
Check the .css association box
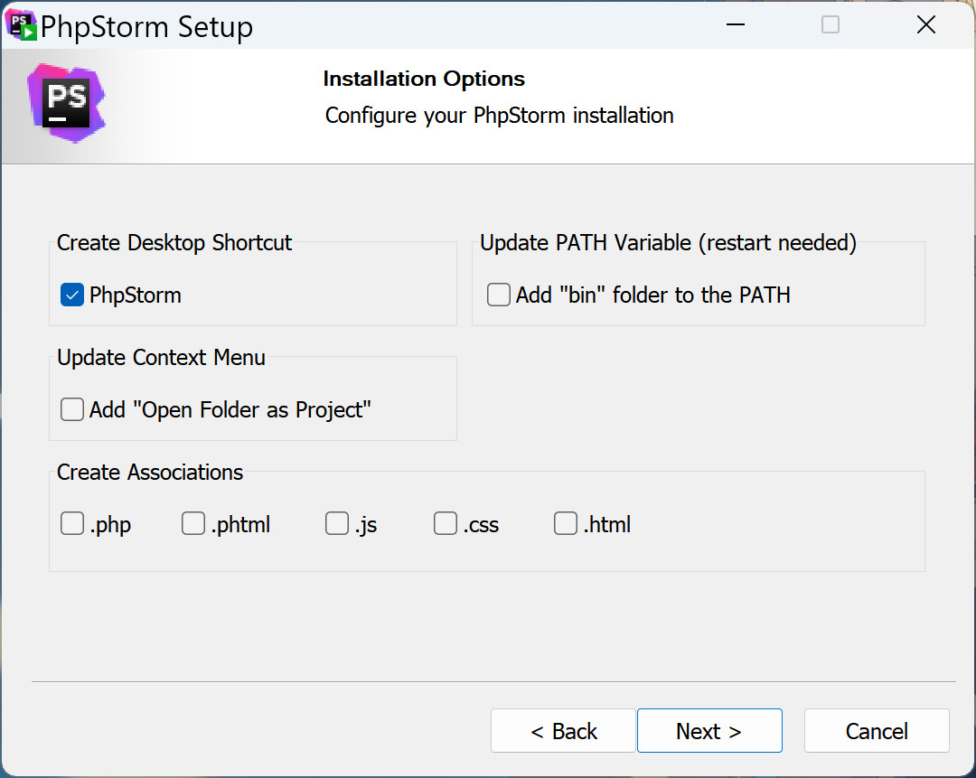[x=446, y=524]
